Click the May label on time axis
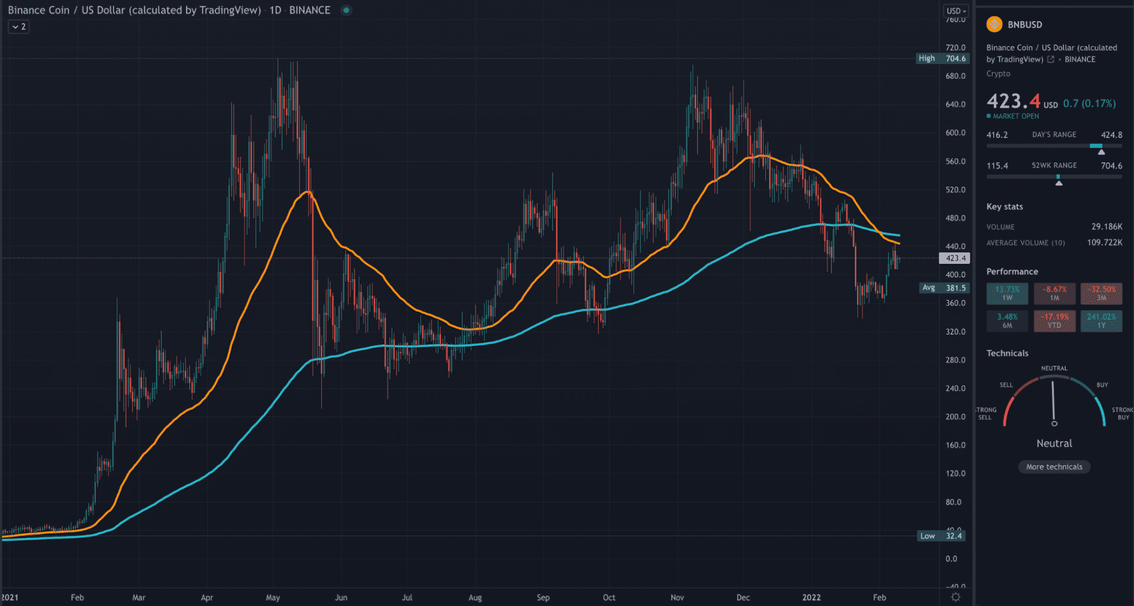This screenshot has width=1134, height=606. pyautogui.click(x=273, y=597)
